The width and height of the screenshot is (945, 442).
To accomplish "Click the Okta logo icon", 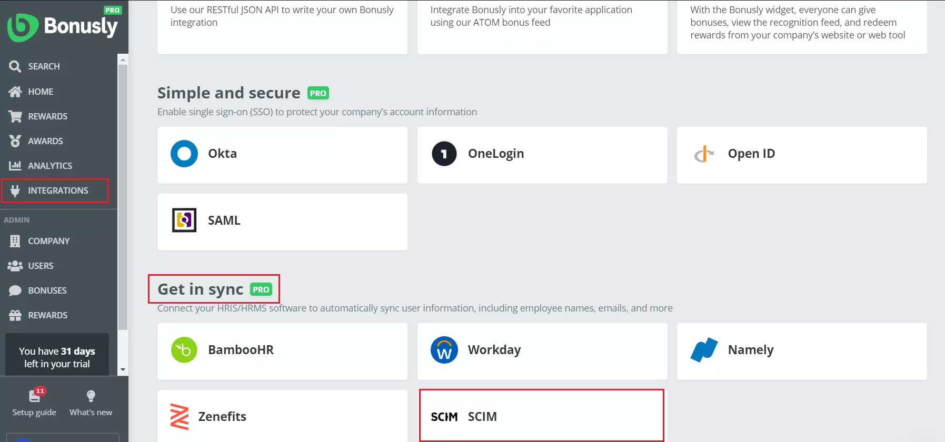I will (184, 154).
